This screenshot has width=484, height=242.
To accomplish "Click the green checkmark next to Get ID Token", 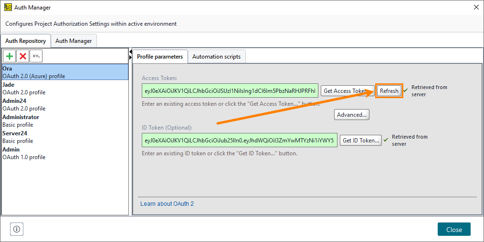I will [386, 140].
